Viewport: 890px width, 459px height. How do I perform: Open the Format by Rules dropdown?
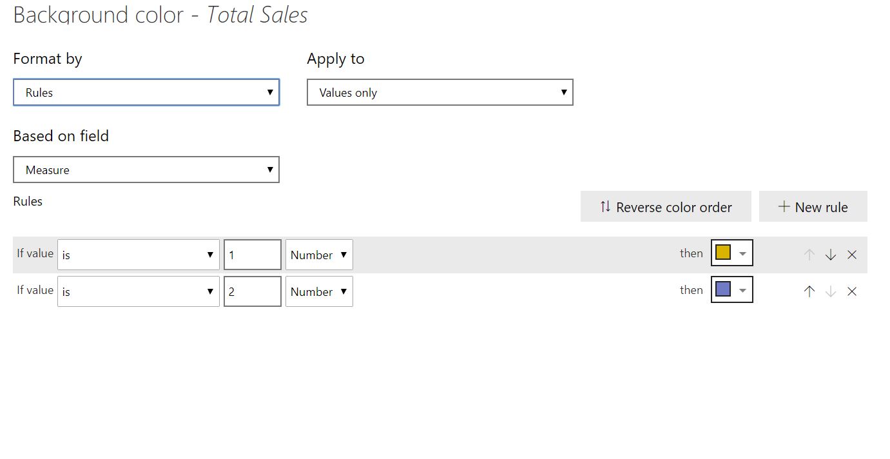coord(146,92)
